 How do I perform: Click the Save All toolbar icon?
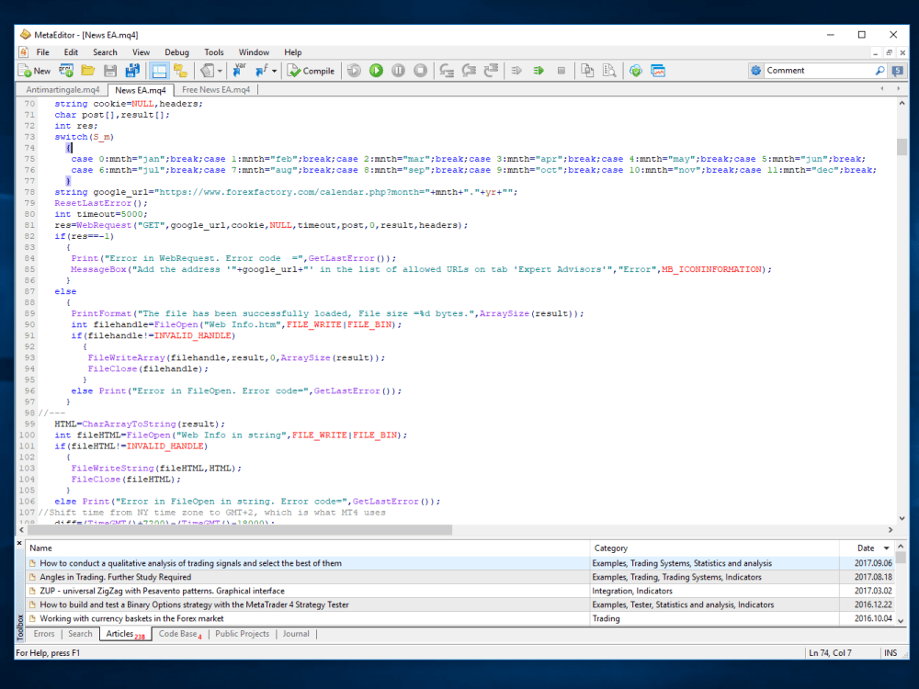(132, 71)
